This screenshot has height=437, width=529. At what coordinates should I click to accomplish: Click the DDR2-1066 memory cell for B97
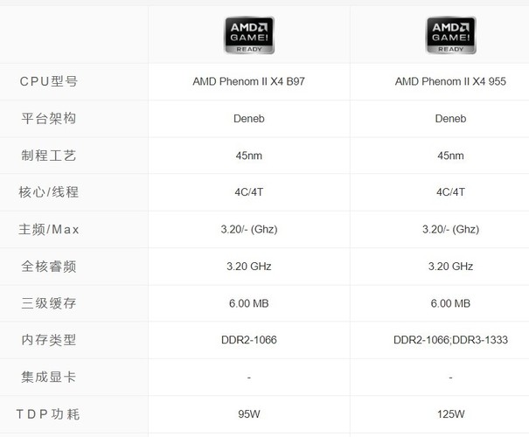click(x=249, y=340)
